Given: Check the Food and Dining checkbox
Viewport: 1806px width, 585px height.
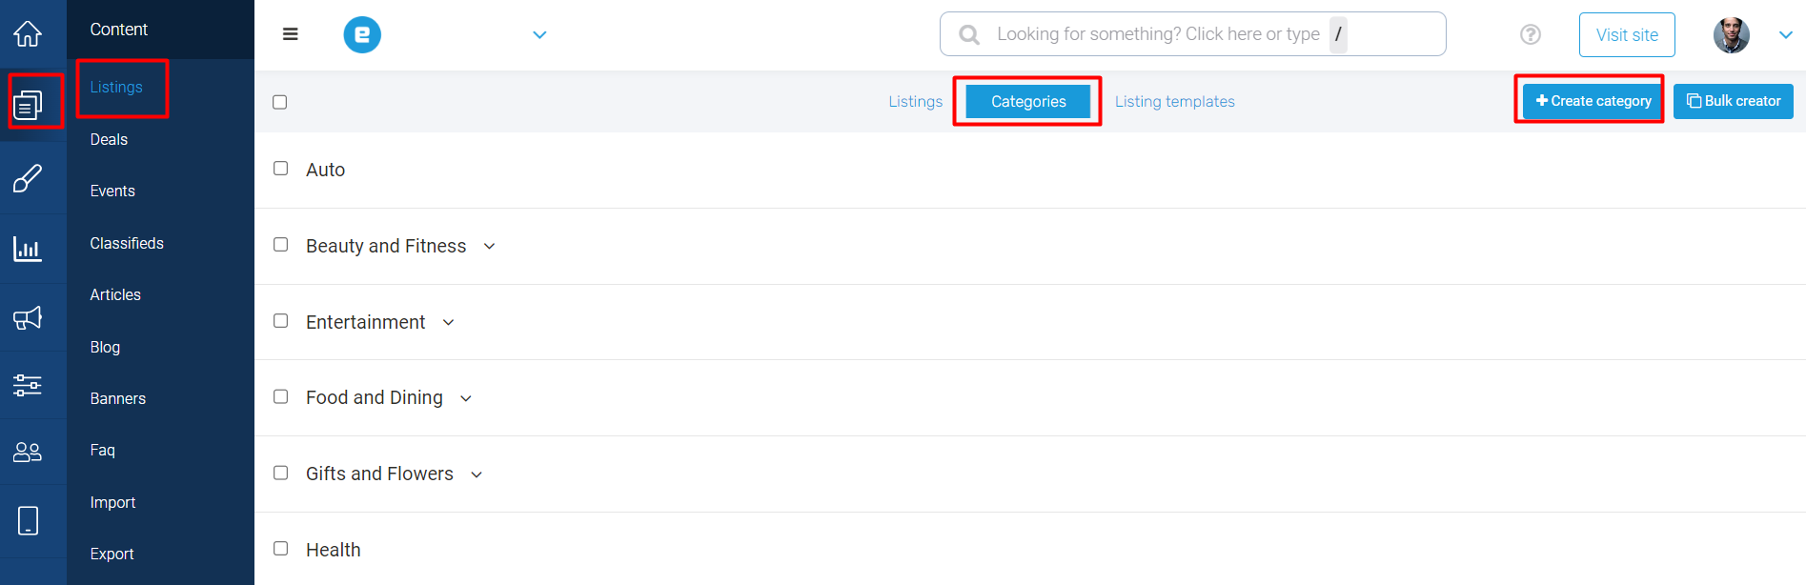Looking at the screenshot, I should click(281, 396).
